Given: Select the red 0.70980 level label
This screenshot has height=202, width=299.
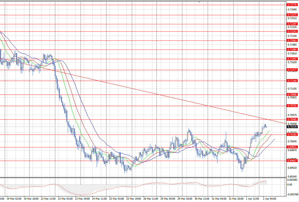Looking at the screenshot, I should pyautogui.click(x=292, y=95).
